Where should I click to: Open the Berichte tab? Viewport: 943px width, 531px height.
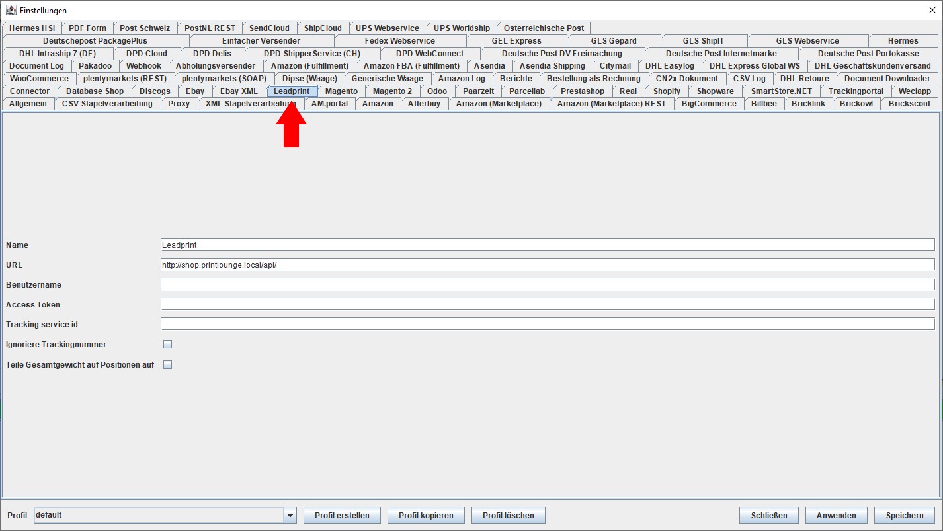point(516,79)
